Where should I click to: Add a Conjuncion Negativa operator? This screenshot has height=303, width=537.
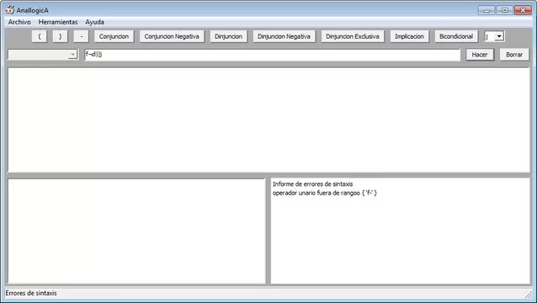click(x=172, y=36)
